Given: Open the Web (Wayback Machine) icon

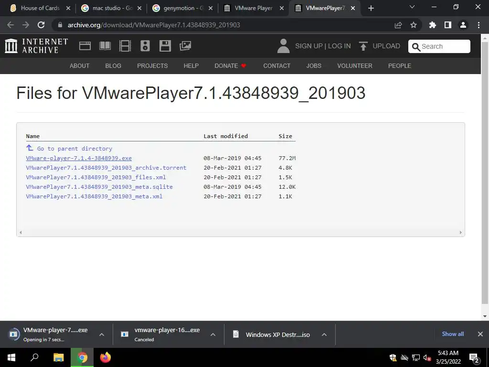Looking at the screenshot, I should (85, 46).
